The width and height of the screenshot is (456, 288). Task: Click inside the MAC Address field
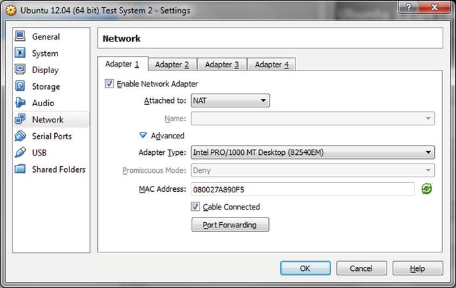[303, 189]
